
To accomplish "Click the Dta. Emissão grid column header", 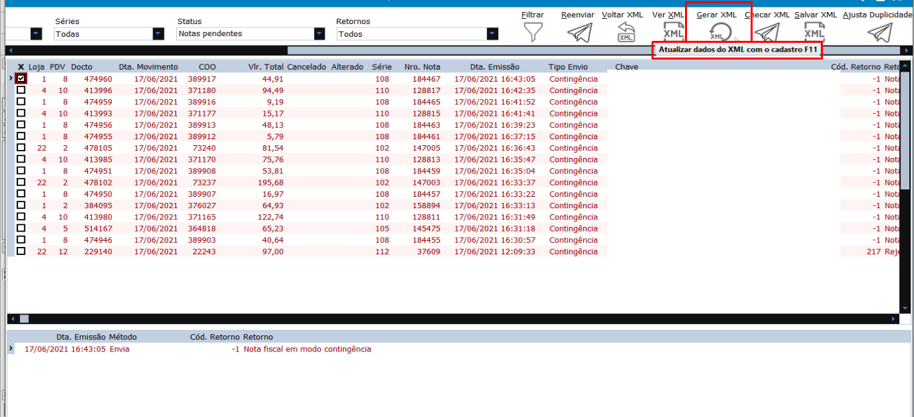I will tap(495, 67).
